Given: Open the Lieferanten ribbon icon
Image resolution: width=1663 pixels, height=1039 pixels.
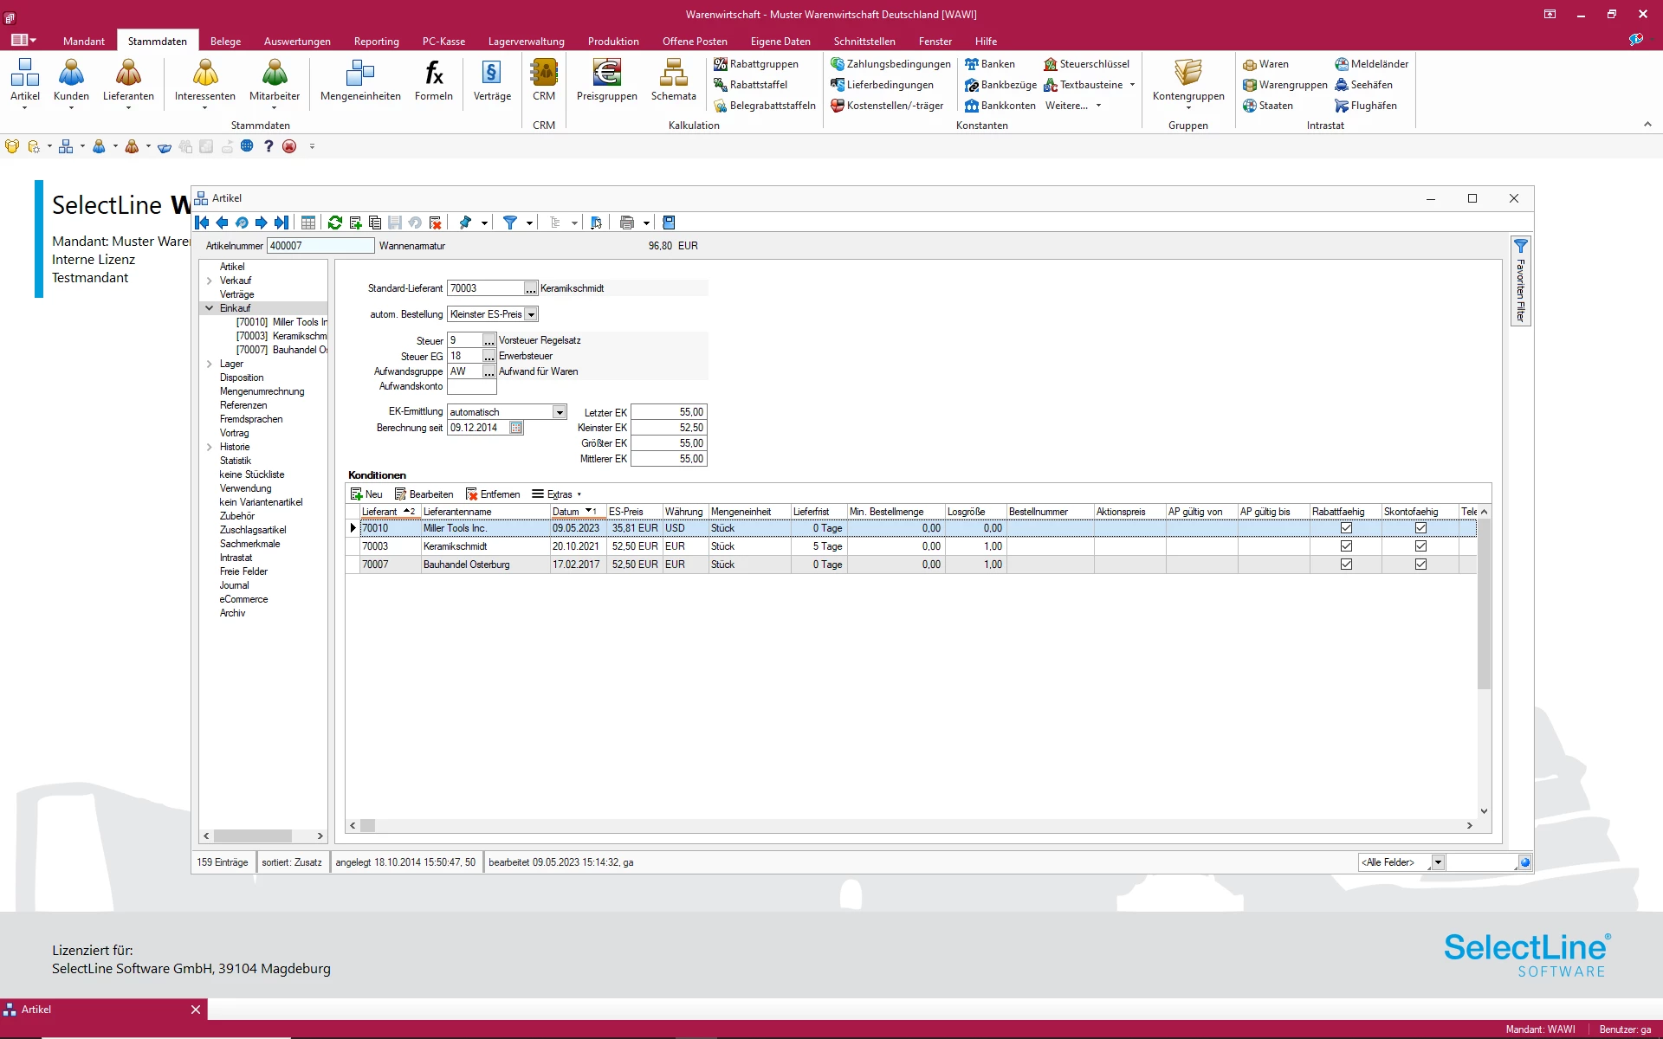Looking at the screenshot, I should coord(128,81).
